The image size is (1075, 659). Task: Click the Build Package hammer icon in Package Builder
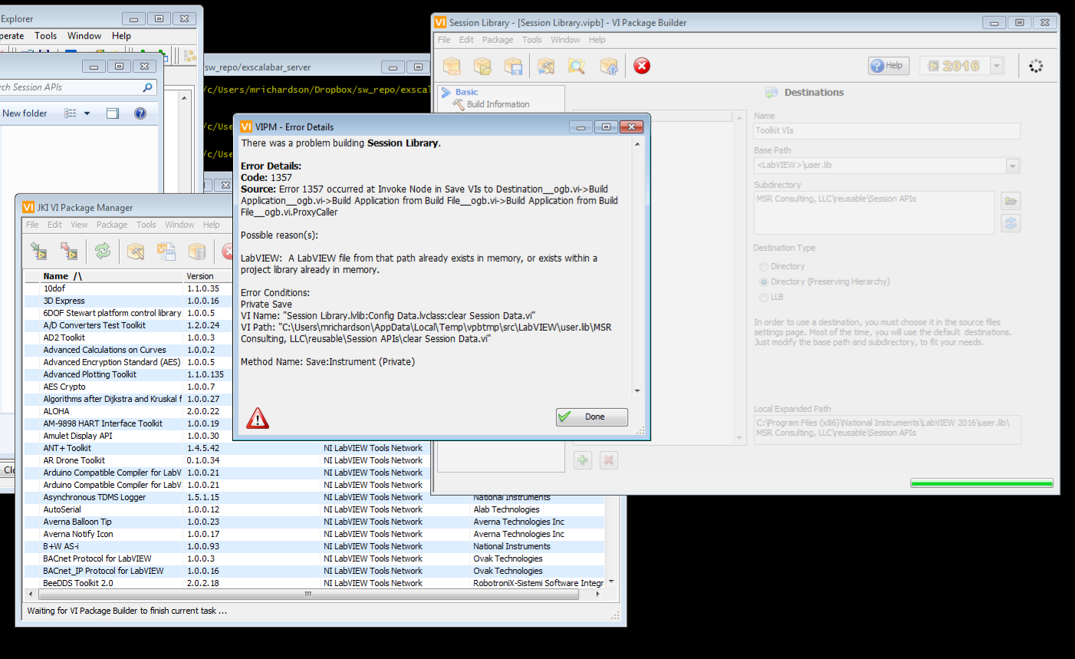pos(546,66)
